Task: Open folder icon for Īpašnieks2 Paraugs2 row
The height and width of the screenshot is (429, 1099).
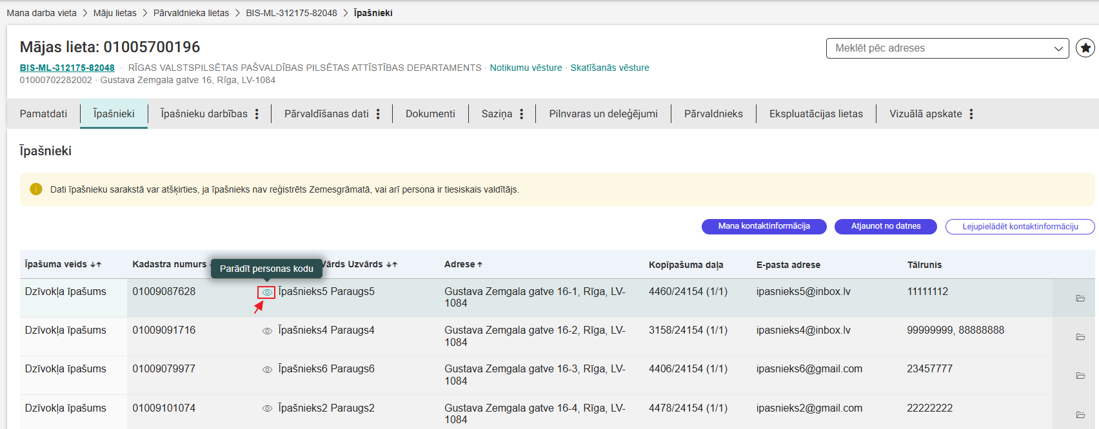Action: coord(1080,415)
